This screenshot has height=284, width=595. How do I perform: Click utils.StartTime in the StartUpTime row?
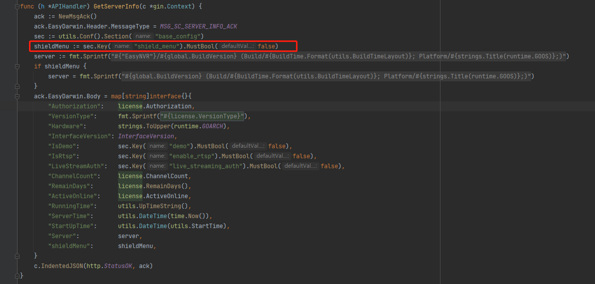click(x=197, y=226)
